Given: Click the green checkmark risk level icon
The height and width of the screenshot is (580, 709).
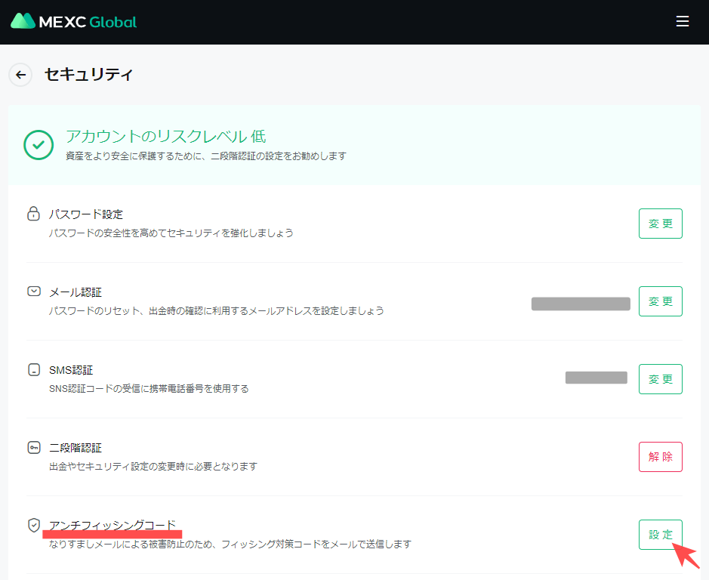Looking at the screenshot, I should [39, 145].
